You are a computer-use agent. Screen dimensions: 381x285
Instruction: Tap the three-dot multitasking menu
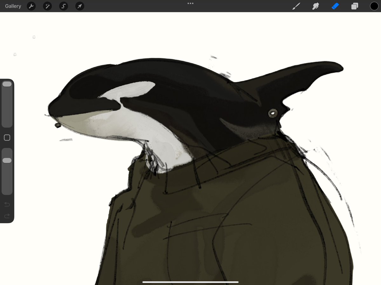191,3
